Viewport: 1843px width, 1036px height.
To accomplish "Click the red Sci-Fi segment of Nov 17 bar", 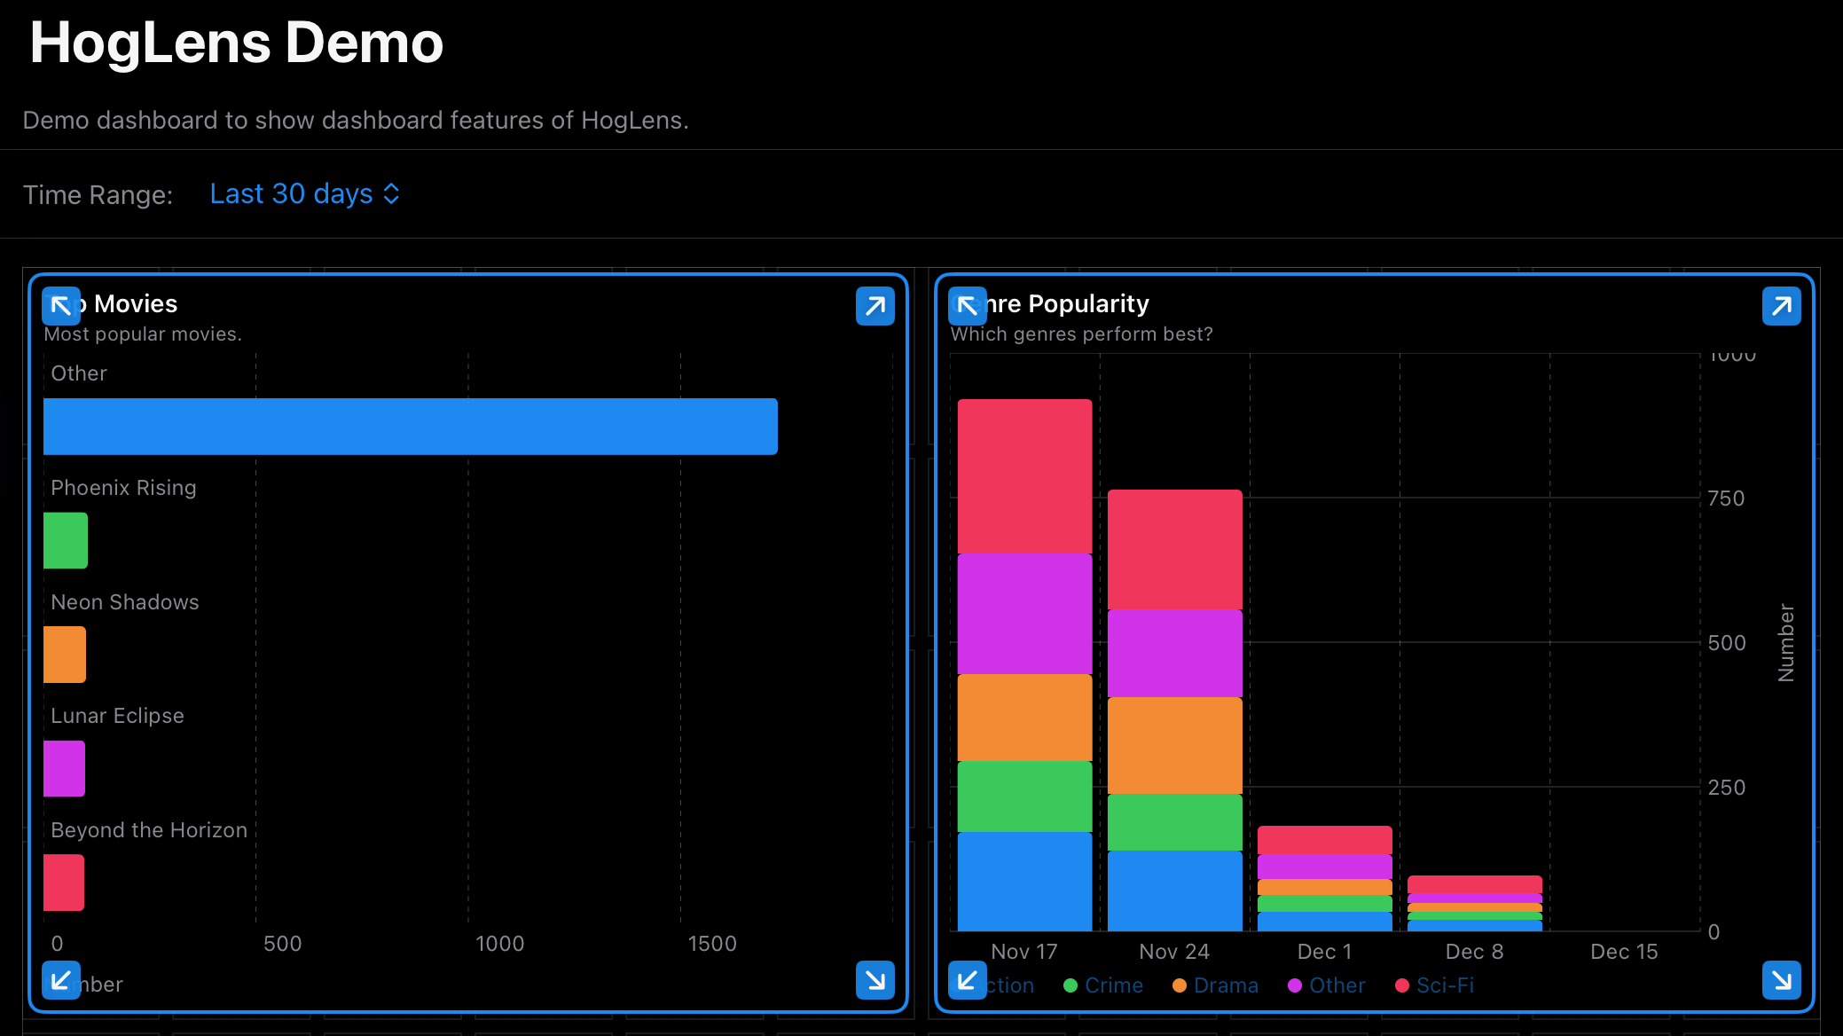I will (x=1024, y=476).
